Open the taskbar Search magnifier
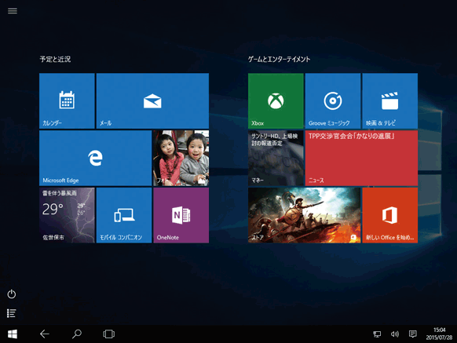Image resolution: width=457 pixels, height=343 pixels. click(x=77, y=334)
